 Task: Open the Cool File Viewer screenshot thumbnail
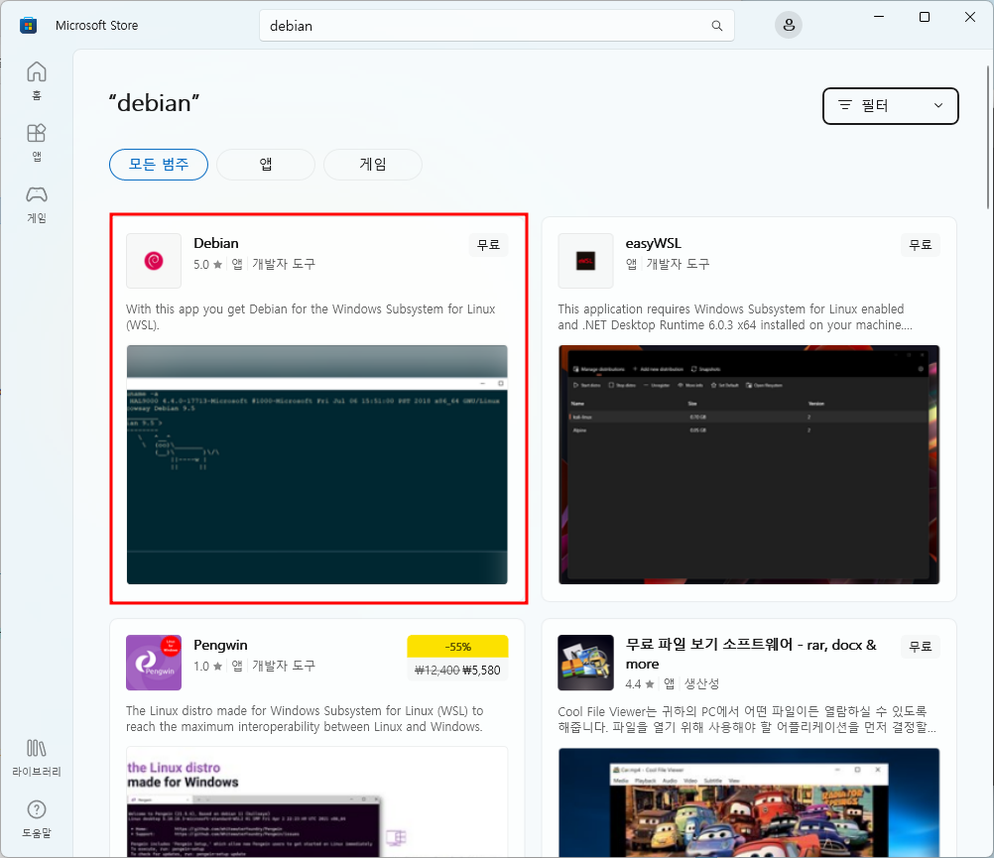[x=749, y=802]
